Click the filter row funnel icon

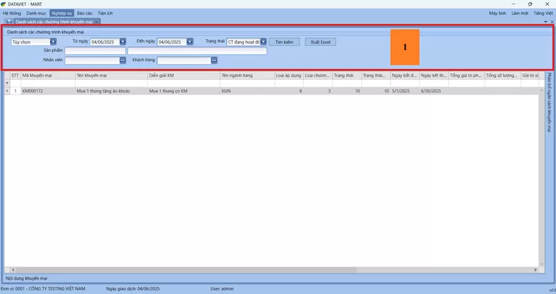tap(6, 83)
